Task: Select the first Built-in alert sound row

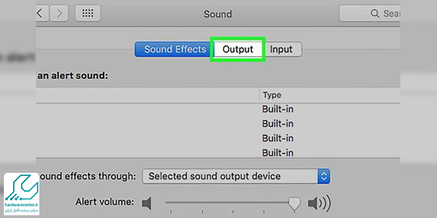Action: coord(218,110)
